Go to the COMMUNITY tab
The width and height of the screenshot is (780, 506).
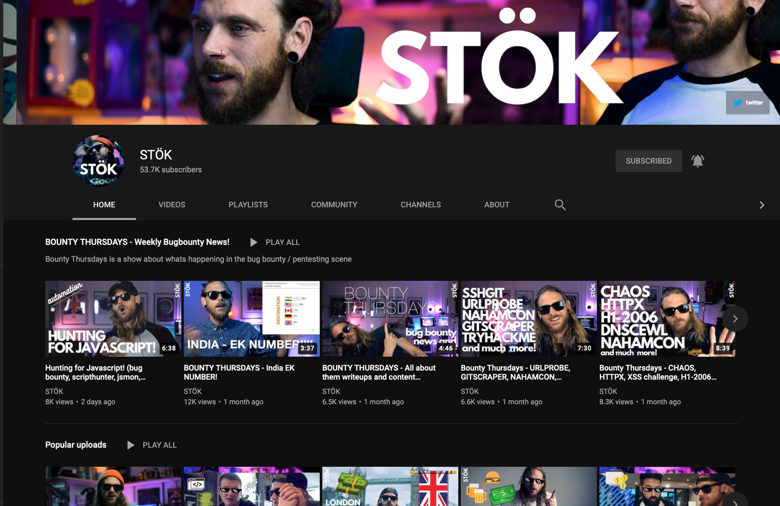pos(334,205)
